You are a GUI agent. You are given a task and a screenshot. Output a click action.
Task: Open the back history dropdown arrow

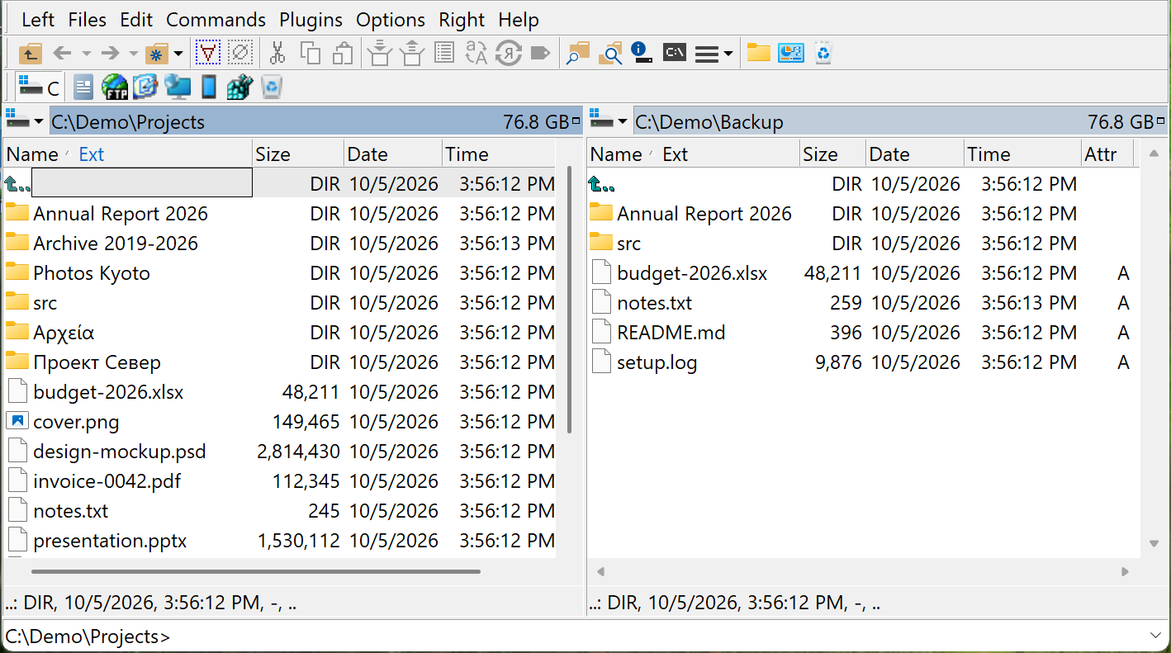point(86,54)
